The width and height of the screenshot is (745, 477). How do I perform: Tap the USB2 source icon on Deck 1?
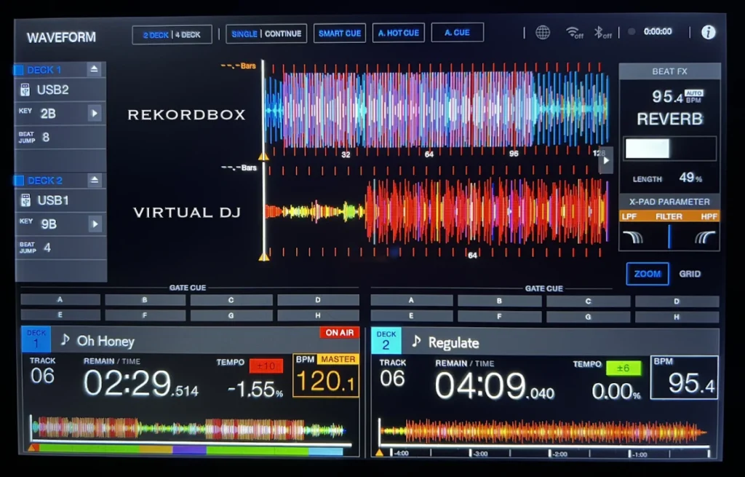click(25, 90)
